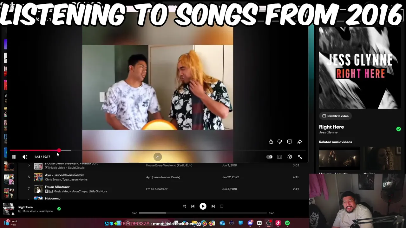The width and height of the screenshot is (406, 228).
Task: Click Switch to video button
Action: tap(335, 116)
